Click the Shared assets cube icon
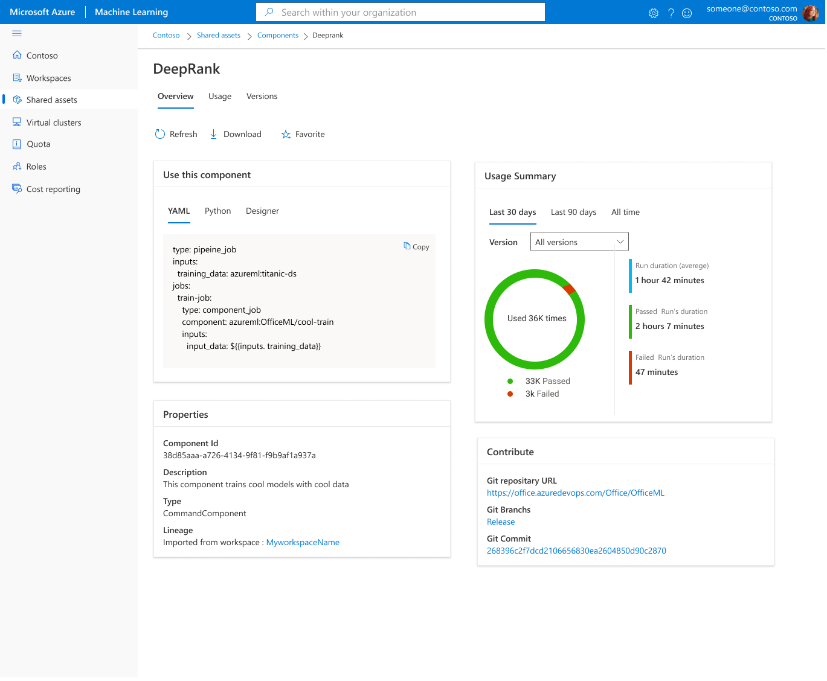The image size is (827, 681). pyautogui.click(x=17, y=100)
